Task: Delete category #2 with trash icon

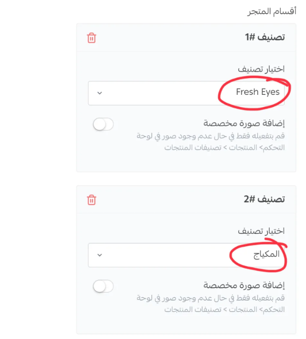Action: 91,199
